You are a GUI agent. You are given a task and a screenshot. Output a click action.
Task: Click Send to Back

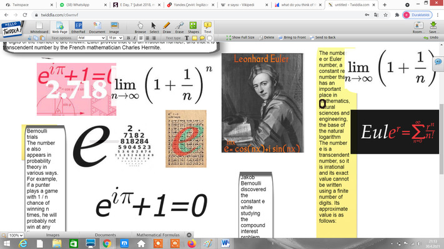322,37
